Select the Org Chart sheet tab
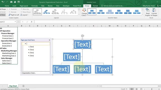 13,86
